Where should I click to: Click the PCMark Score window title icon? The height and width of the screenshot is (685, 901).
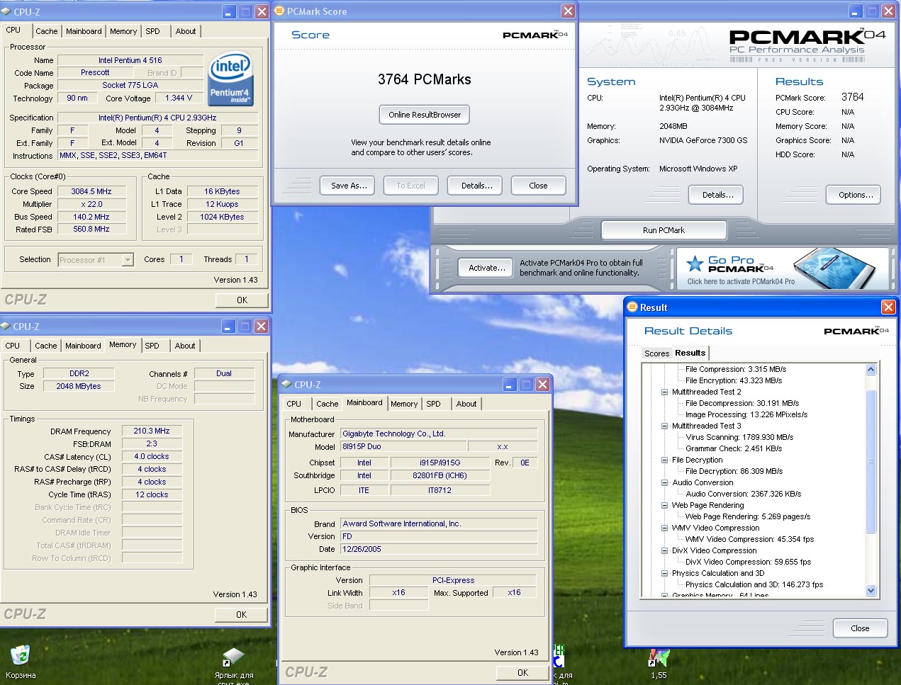click(279, 11)
